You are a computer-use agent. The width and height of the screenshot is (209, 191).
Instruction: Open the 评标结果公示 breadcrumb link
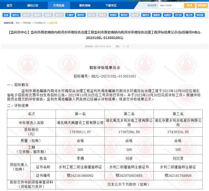40,23
